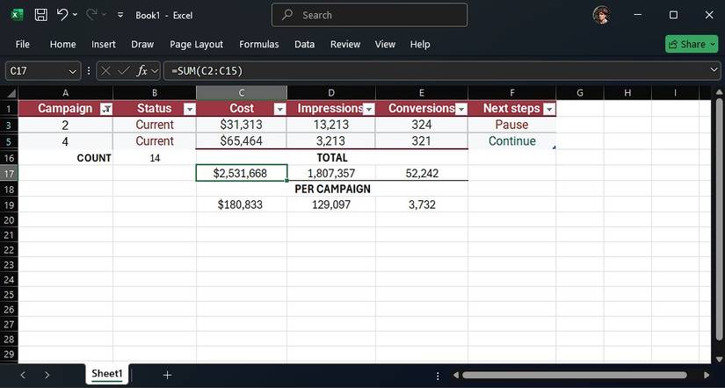Screen dimensions: 725x388
Task: Click the green Share button
Action: pyautogui.click(x=692, y=44)
